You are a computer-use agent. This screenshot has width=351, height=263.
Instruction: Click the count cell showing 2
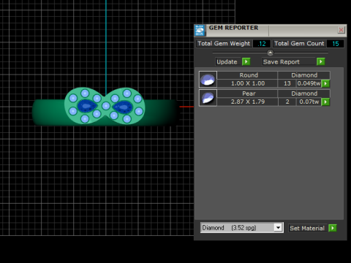pos(287,102)
